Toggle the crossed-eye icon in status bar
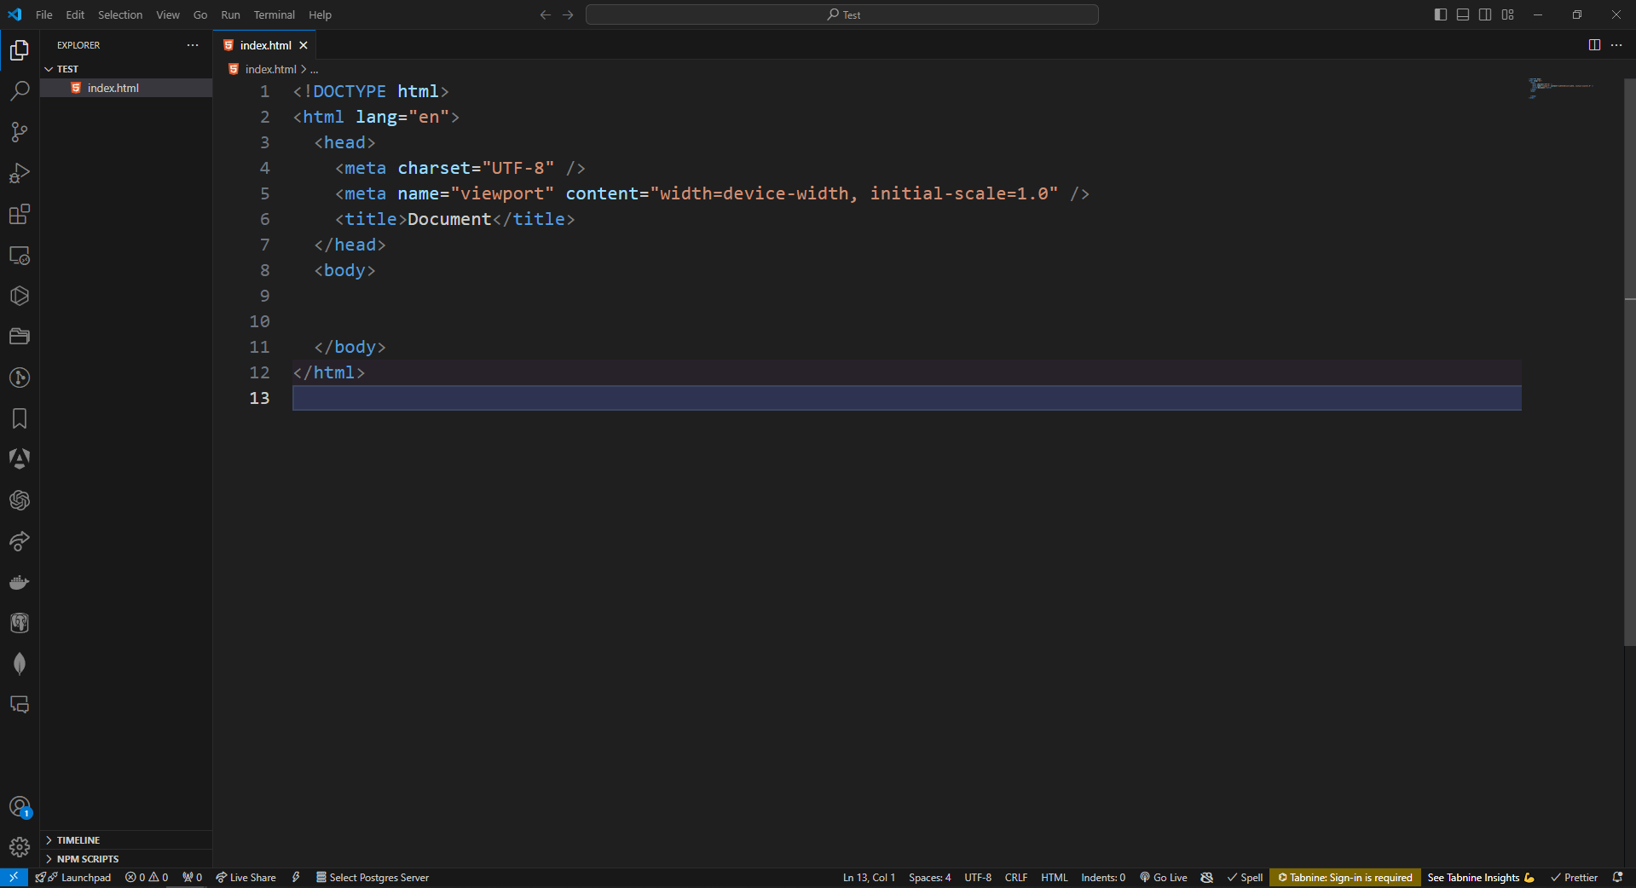Viewport: 1636px width, 888px height. pyautogui.click(x=1206, y=877)
